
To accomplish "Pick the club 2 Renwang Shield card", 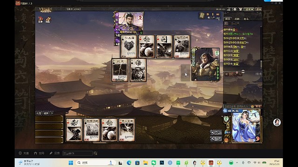I will click(129, 46).
